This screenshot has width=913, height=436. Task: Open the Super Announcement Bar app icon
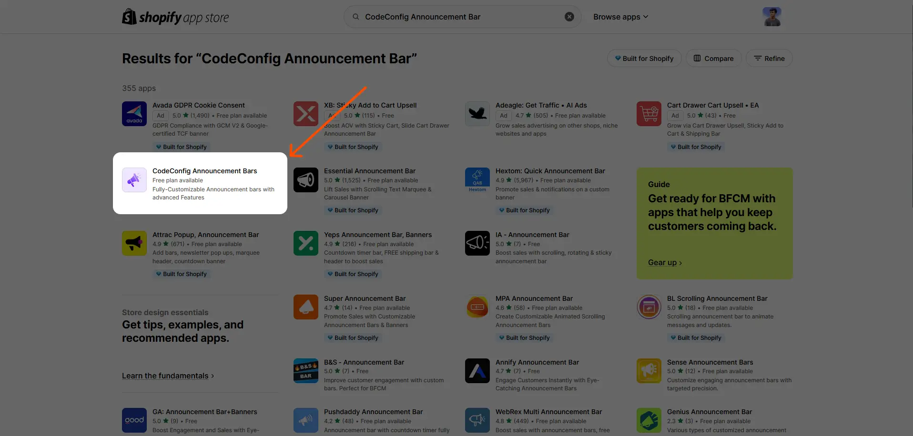tap(306, 307)
